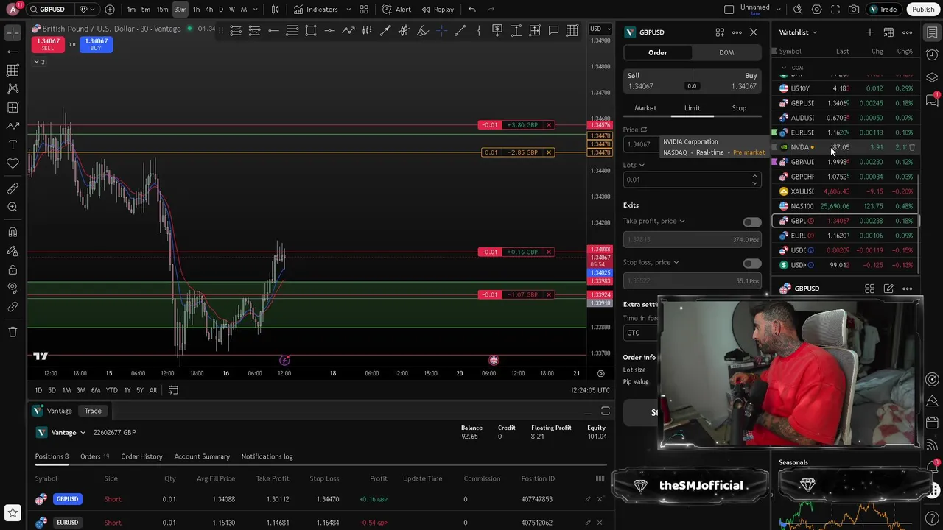Open indicator templates grid icon

[364, 10]
